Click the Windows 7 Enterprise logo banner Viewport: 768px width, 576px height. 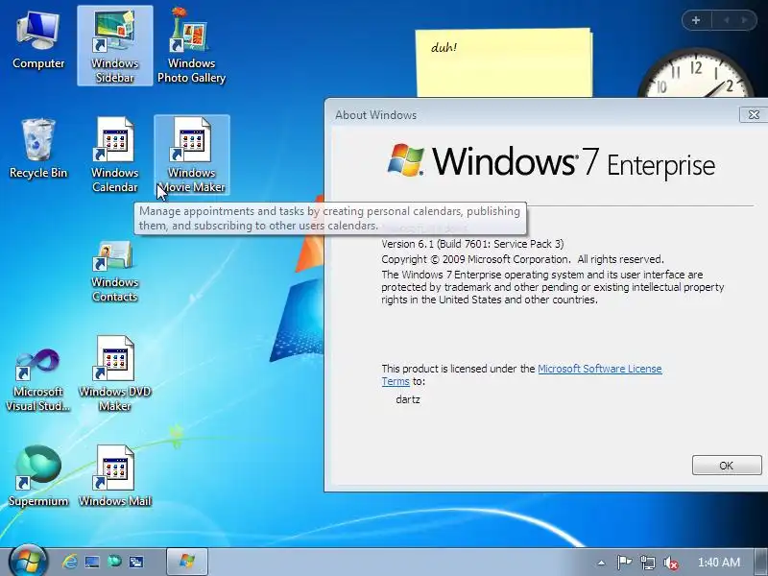551,161
